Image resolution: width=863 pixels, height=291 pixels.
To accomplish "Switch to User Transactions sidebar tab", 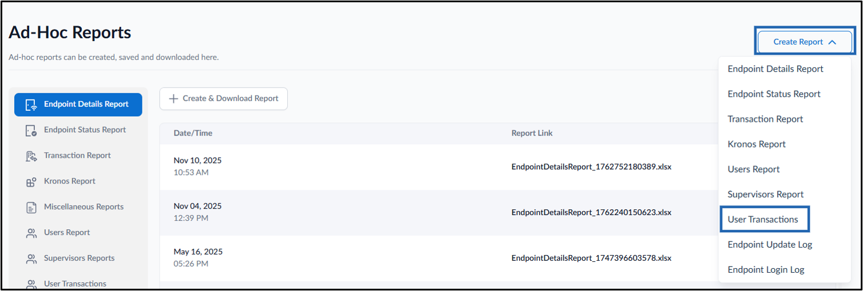I will click(x=78, y=284).
